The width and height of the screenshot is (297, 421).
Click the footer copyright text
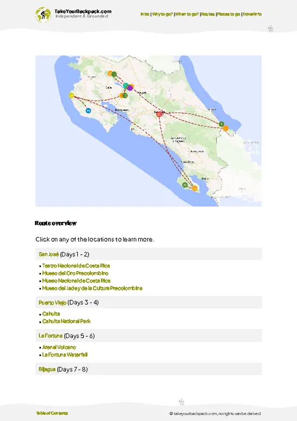[x=215, y=413]
